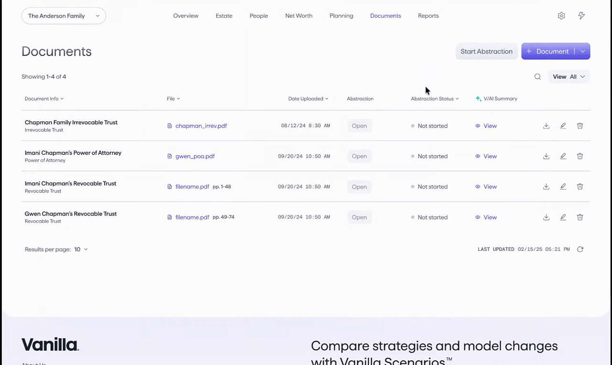Go to the Planning tab
Image resolution: width=612 pixels, height=365 pixels.
341,16
